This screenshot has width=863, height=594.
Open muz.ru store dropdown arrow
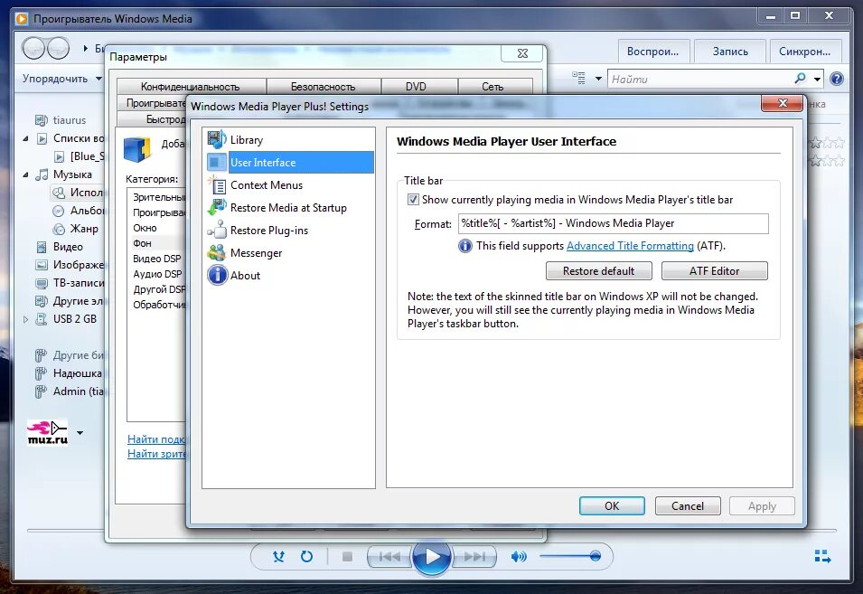pos(80,433)
